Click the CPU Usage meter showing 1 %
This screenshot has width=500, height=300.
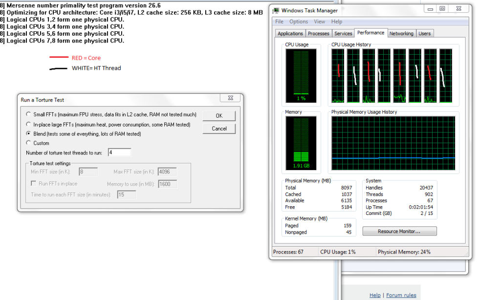pyautogui.click(x=301, y=76)
